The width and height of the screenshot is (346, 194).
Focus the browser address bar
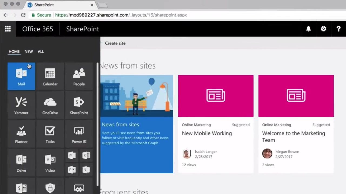[187, 15]
